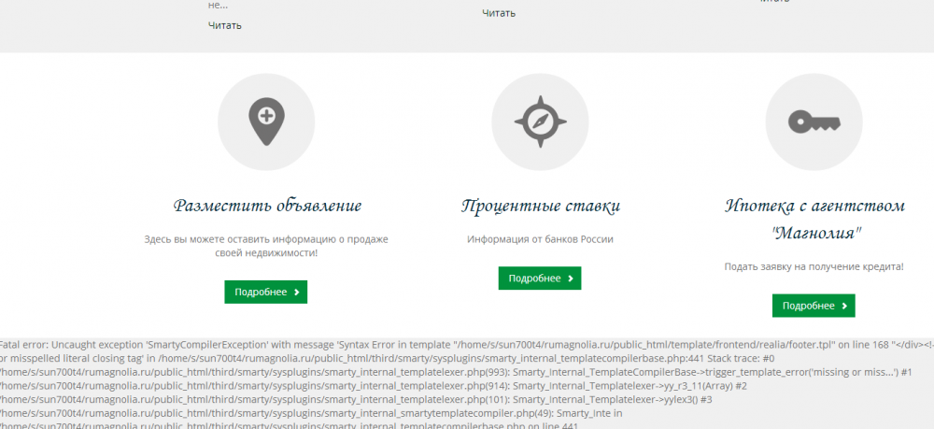Click the key icon for mortgage

[814, 122]
